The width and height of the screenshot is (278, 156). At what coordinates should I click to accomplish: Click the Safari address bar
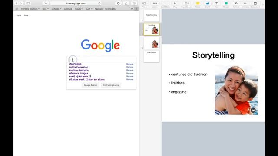76,3
